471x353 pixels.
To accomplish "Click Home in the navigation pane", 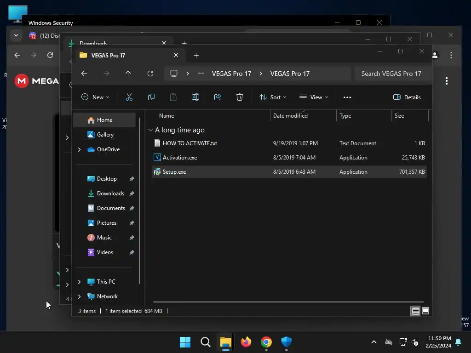I will pos(104,120).
